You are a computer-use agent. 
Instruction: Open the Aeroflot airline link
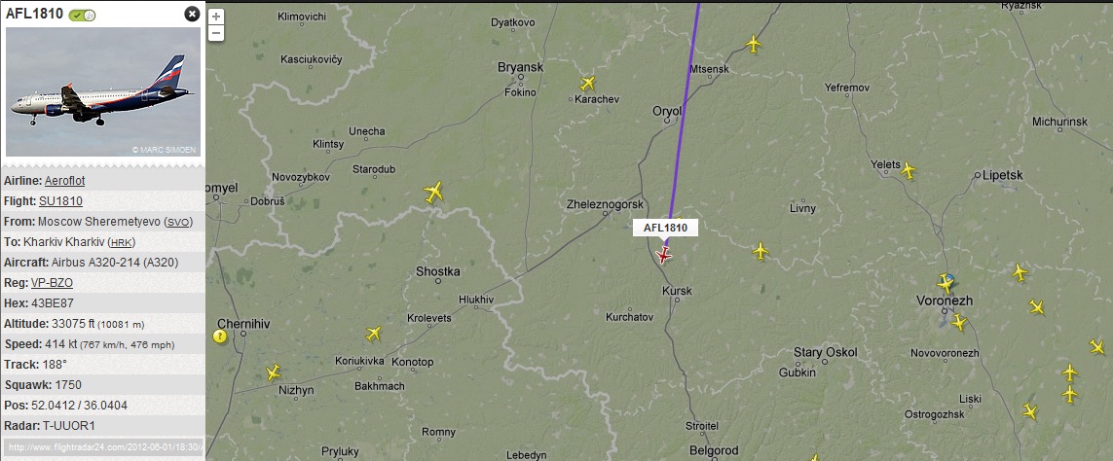[x=64, y=181]
